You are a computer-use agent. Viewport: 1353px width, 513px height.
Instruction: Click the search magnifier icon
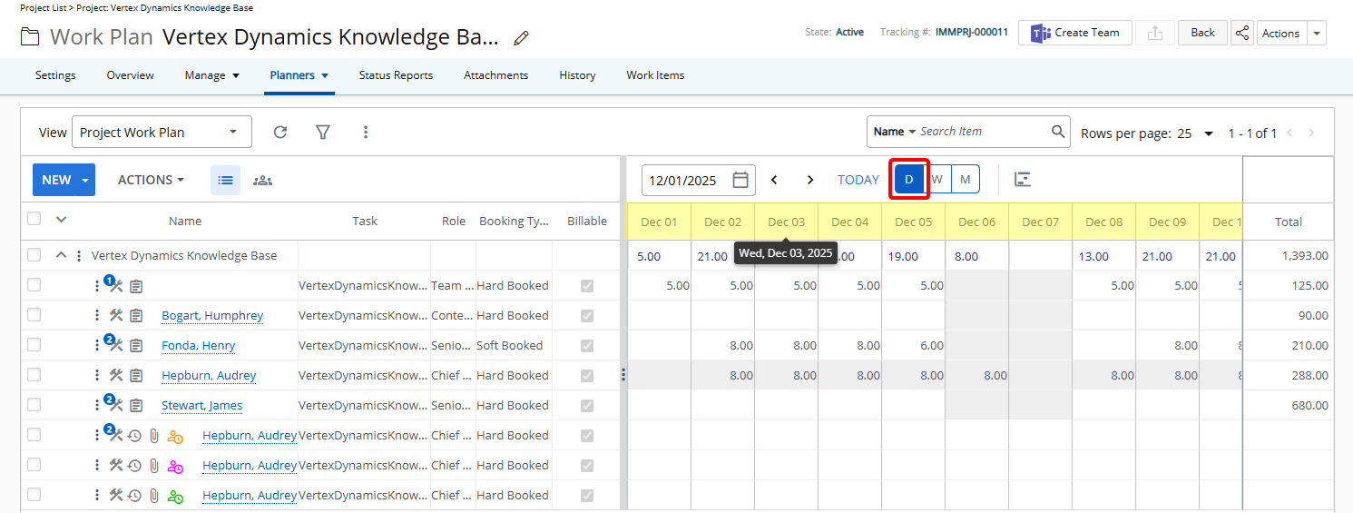1058,132
